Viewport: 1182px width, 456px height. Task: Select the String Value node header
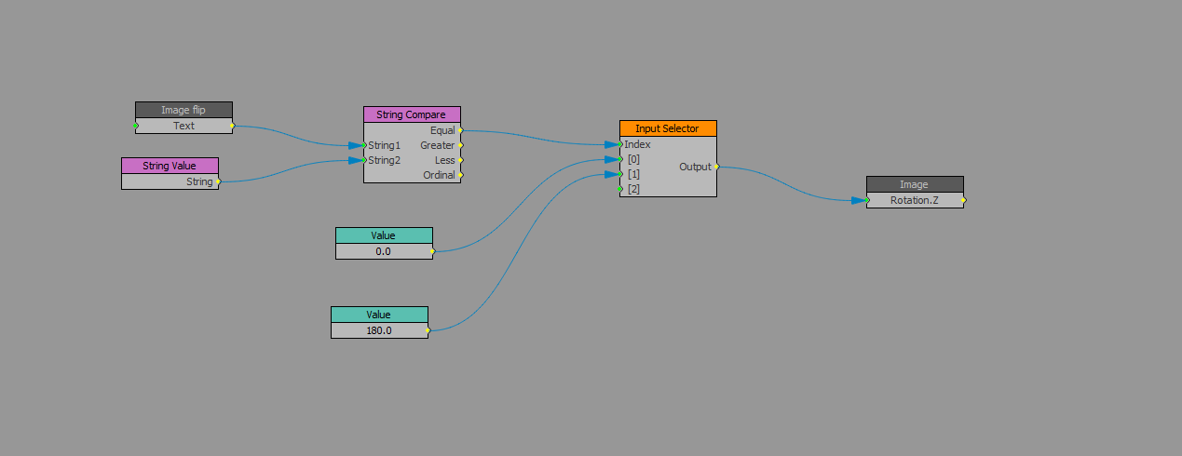170,166
